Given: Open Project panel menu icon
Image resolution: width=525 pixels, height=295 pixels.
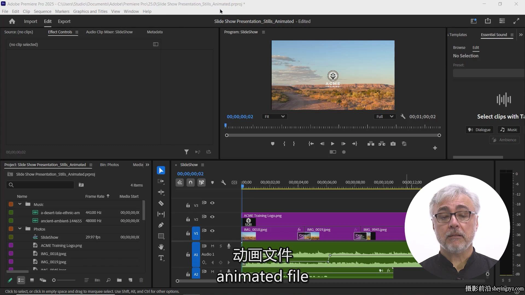Looking at the screenshot, I should [91, 165].
